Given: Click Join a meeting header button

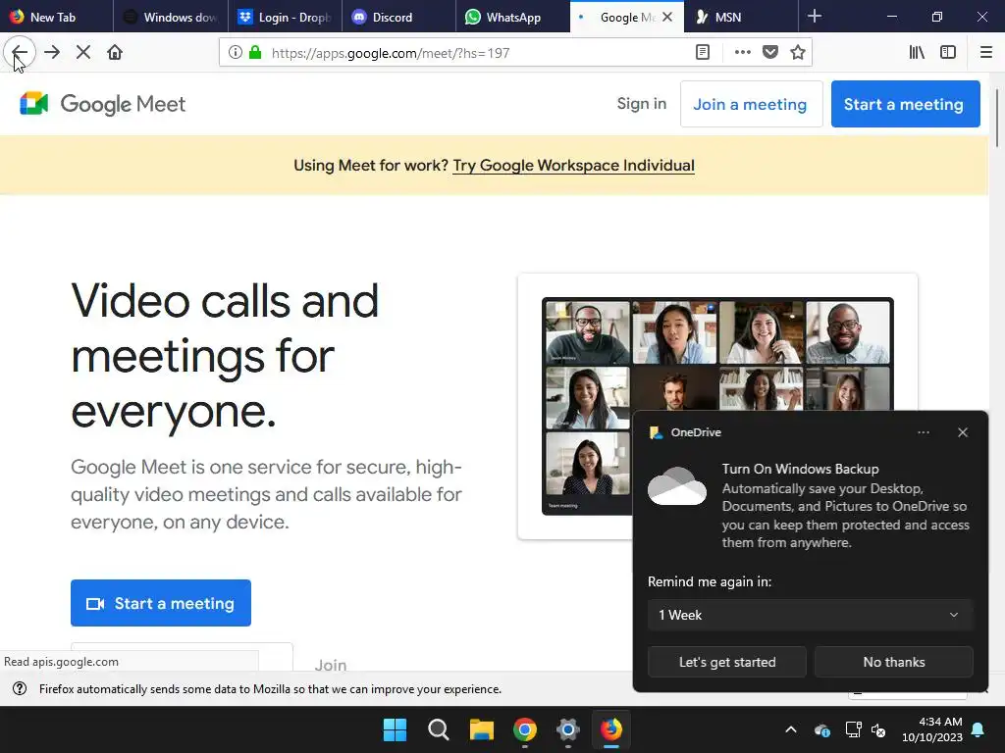Looking at the screenshot, I should (751, 104).
